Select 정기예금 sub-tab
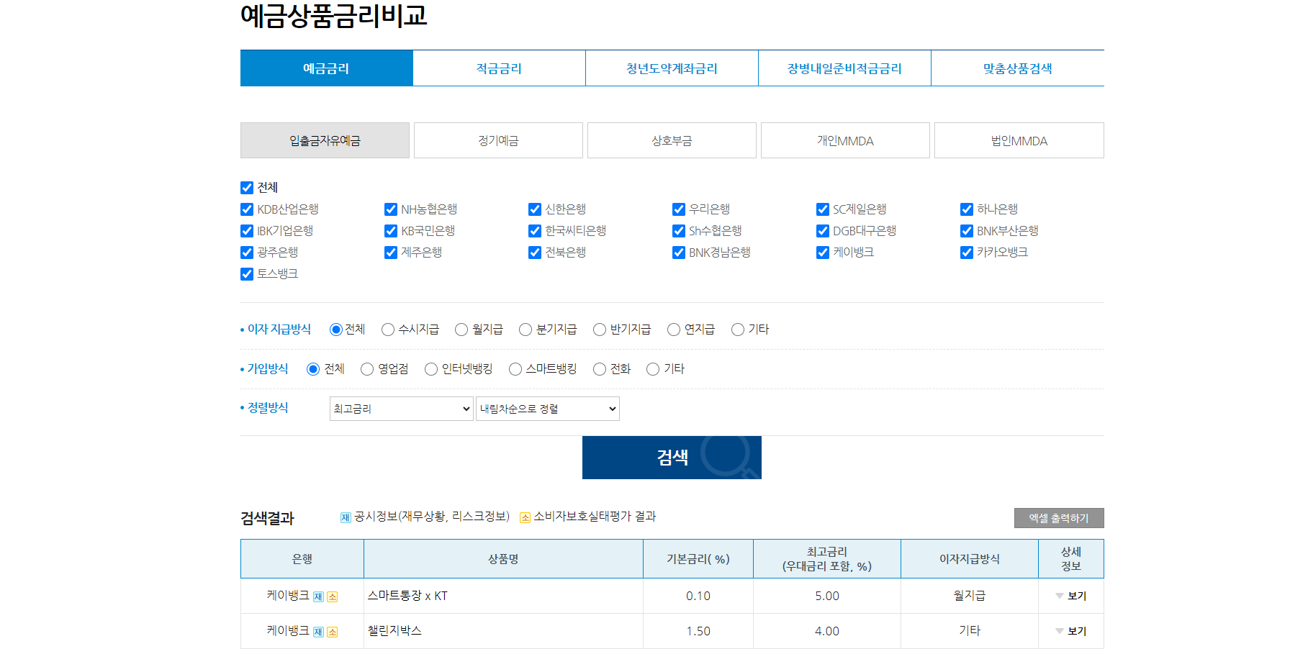Screen dimensions: 1308x649 click(x=498, y=140)
